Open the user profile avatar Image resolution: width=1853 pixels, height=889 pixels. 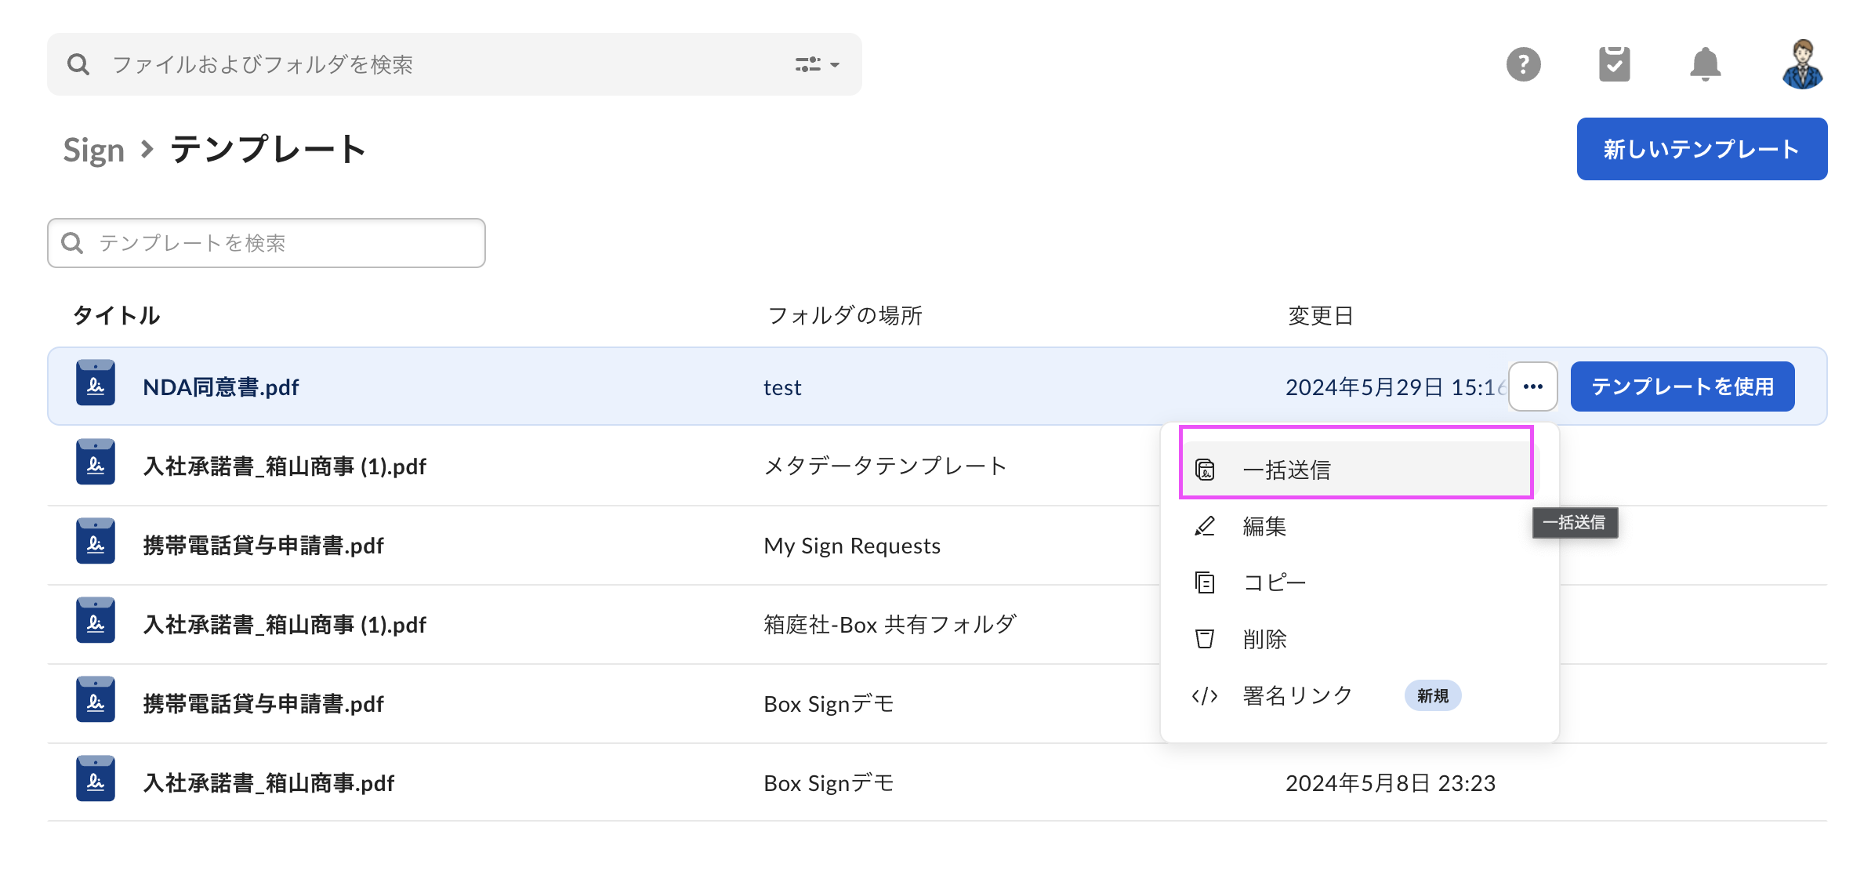(x=1802, y=64)
